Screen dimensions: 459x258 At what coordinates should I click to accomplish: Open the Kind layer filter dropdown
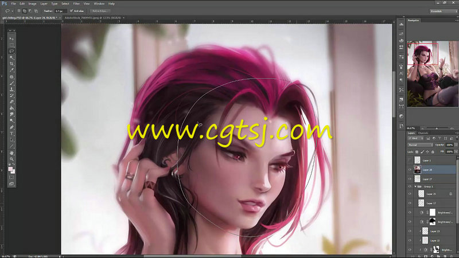tap(415, 138)
